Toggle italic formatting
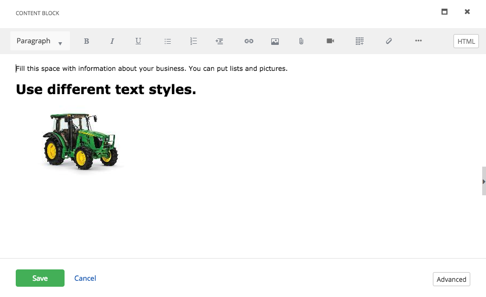This screenshot has width=486, height=297. pyautogui.click(x=112, y=41)
